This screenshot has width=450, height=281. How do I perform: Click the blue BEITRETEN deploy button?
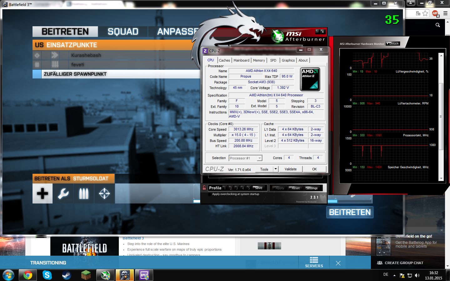tap(350, 212)
